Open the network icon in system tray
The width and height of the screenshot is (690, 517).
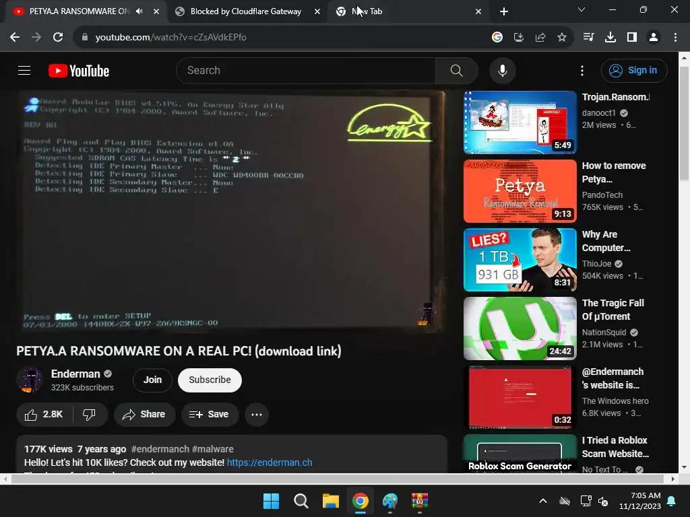coord(586,501)
